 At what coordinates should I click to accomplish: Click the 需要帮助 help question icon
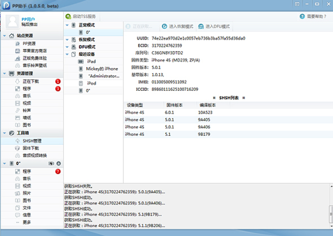click(x=302, y=17)
